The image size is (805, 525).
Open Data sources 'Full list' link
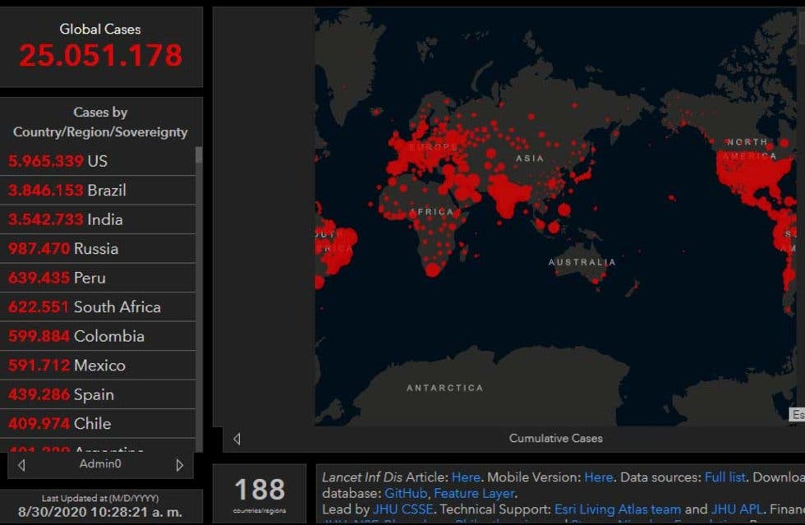pyautogui.click(x=724, y=477)
